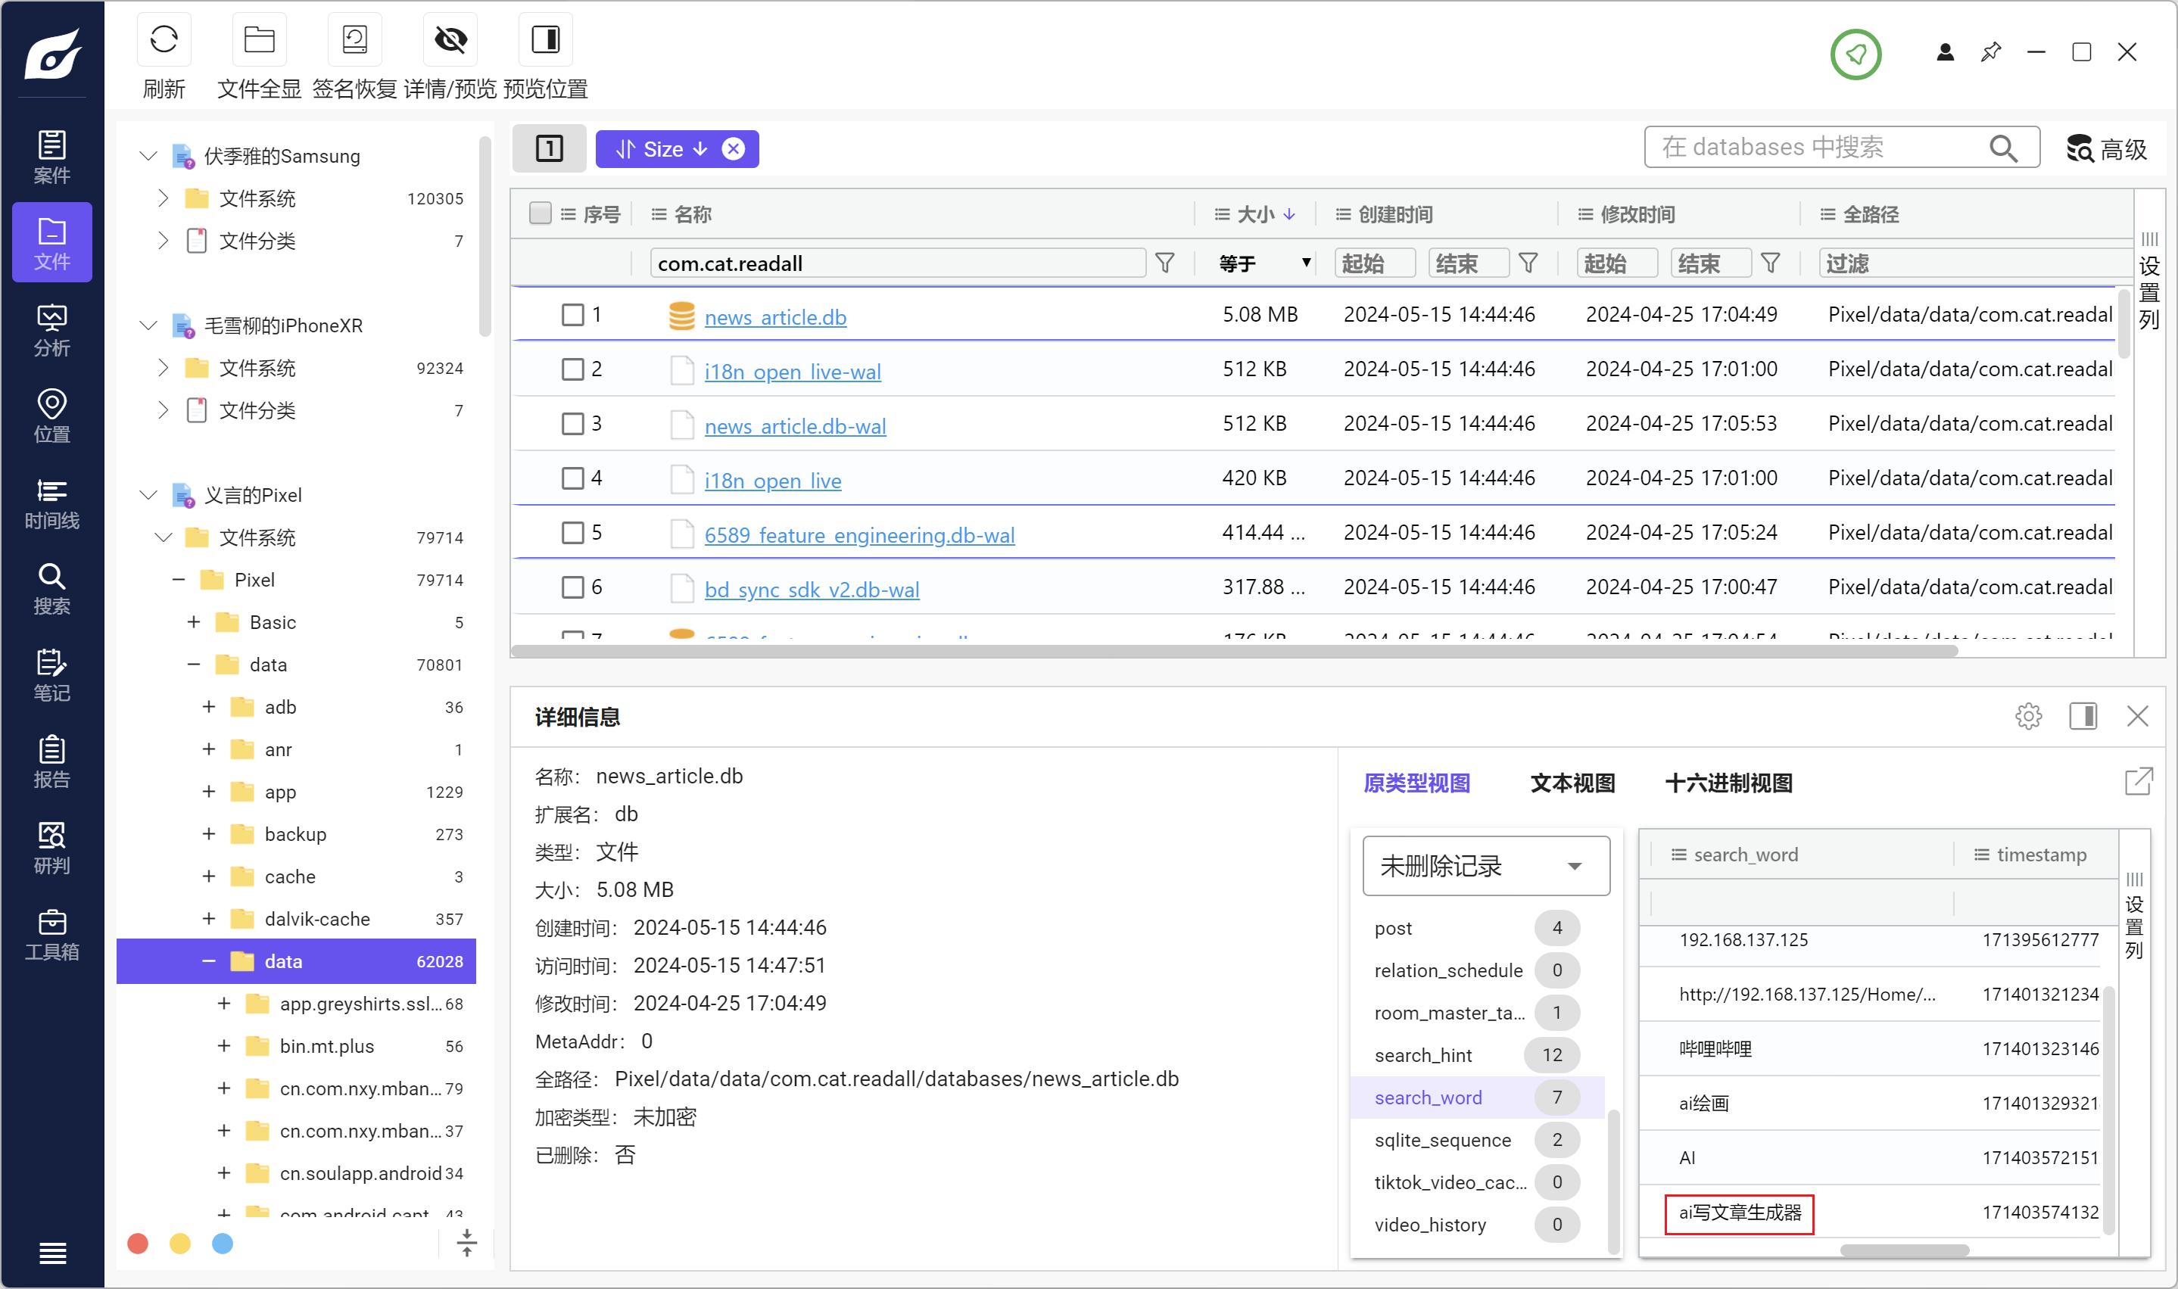Expand the Basic folder
This screenshot has width=2178, height=1289.
(194, 622)
